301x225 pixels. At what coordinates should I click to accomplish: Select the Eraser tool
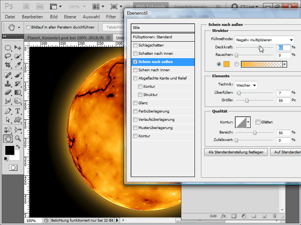click(x=8, y=92)
